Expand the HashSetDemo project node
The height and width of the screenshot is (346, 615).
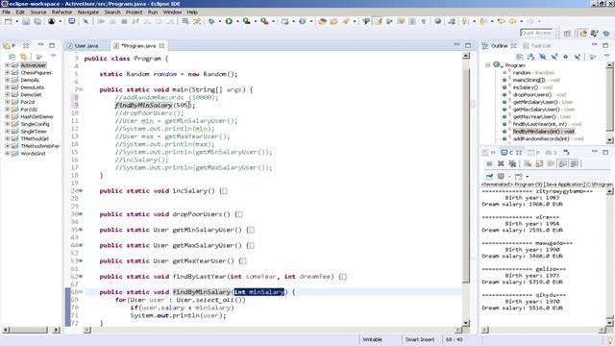7,116
